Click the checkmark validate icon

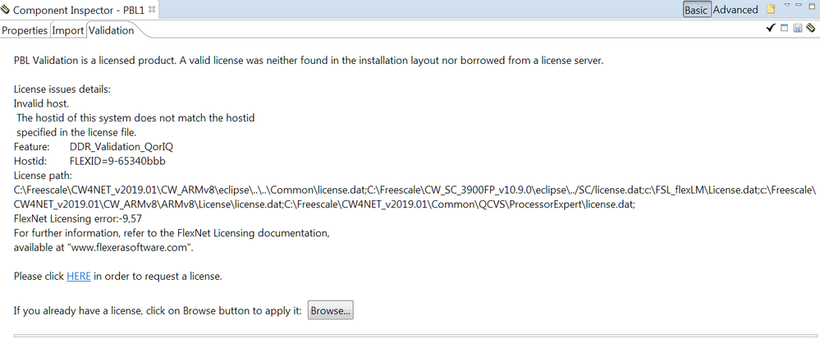click(771, 29)
